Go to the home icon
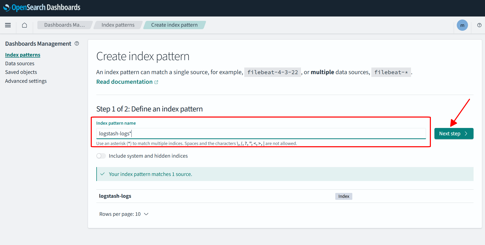The height and width of the screenshot is (245, 485). [24, 25]
